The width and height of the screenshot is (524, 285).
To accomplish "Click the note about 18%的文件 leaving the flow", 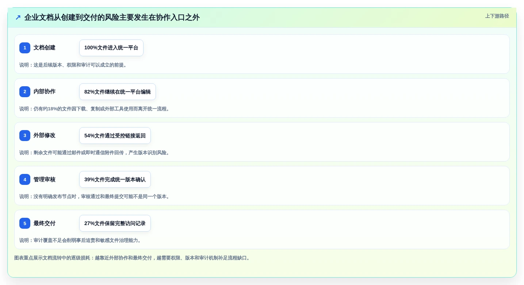I will click(x=95, y=109).
